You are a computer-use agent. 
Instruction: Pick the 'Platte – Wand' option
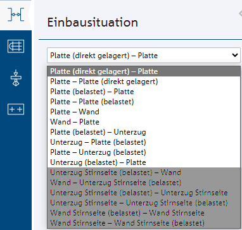tap(144, 112)
